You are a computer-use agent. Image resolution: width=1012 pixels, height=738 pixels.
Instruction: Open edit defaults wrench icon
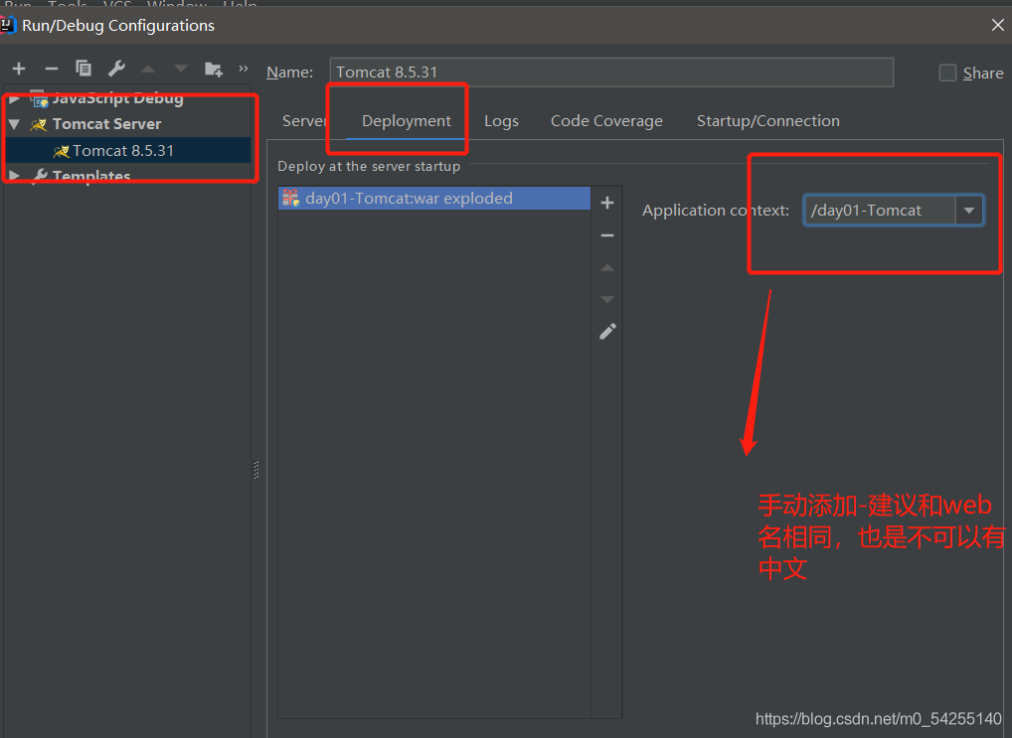point(116,68)
